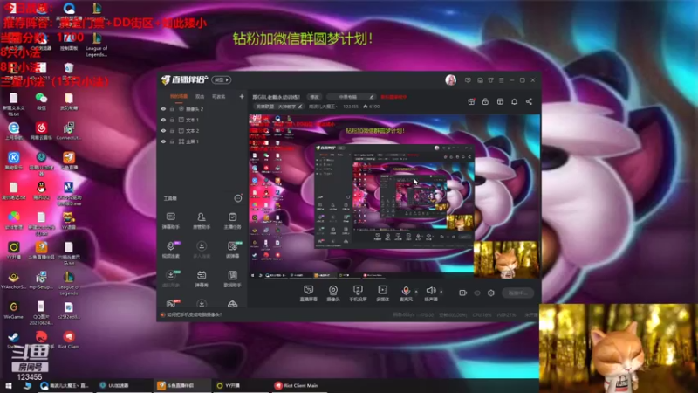Open notifications with the bell icon

click(514, 101)
